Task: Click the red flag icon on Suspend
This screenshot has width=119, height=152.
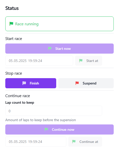Action: [x=77, y=83]
